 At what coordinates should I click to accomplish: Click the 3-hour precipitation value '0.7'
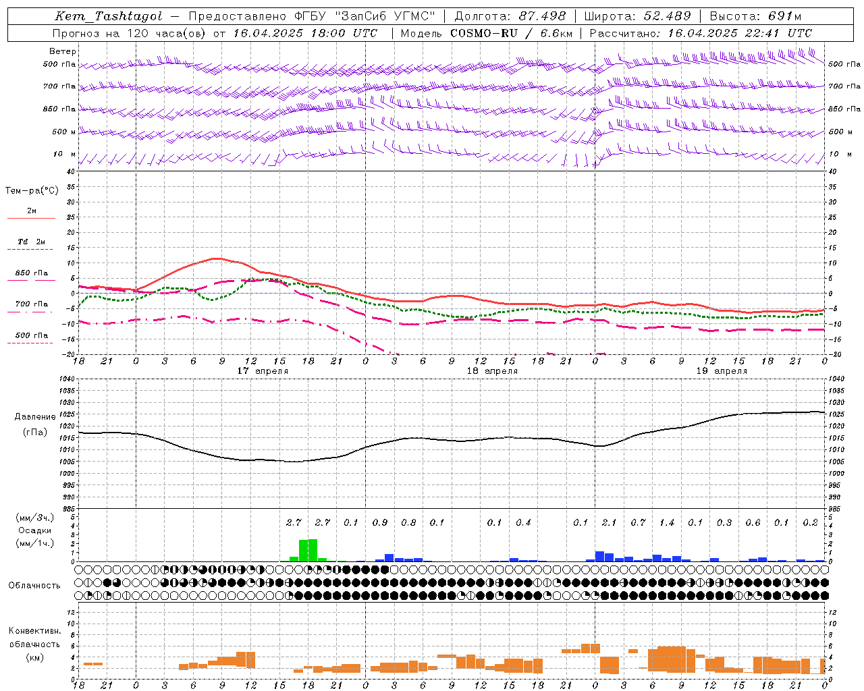pos(638,522)
